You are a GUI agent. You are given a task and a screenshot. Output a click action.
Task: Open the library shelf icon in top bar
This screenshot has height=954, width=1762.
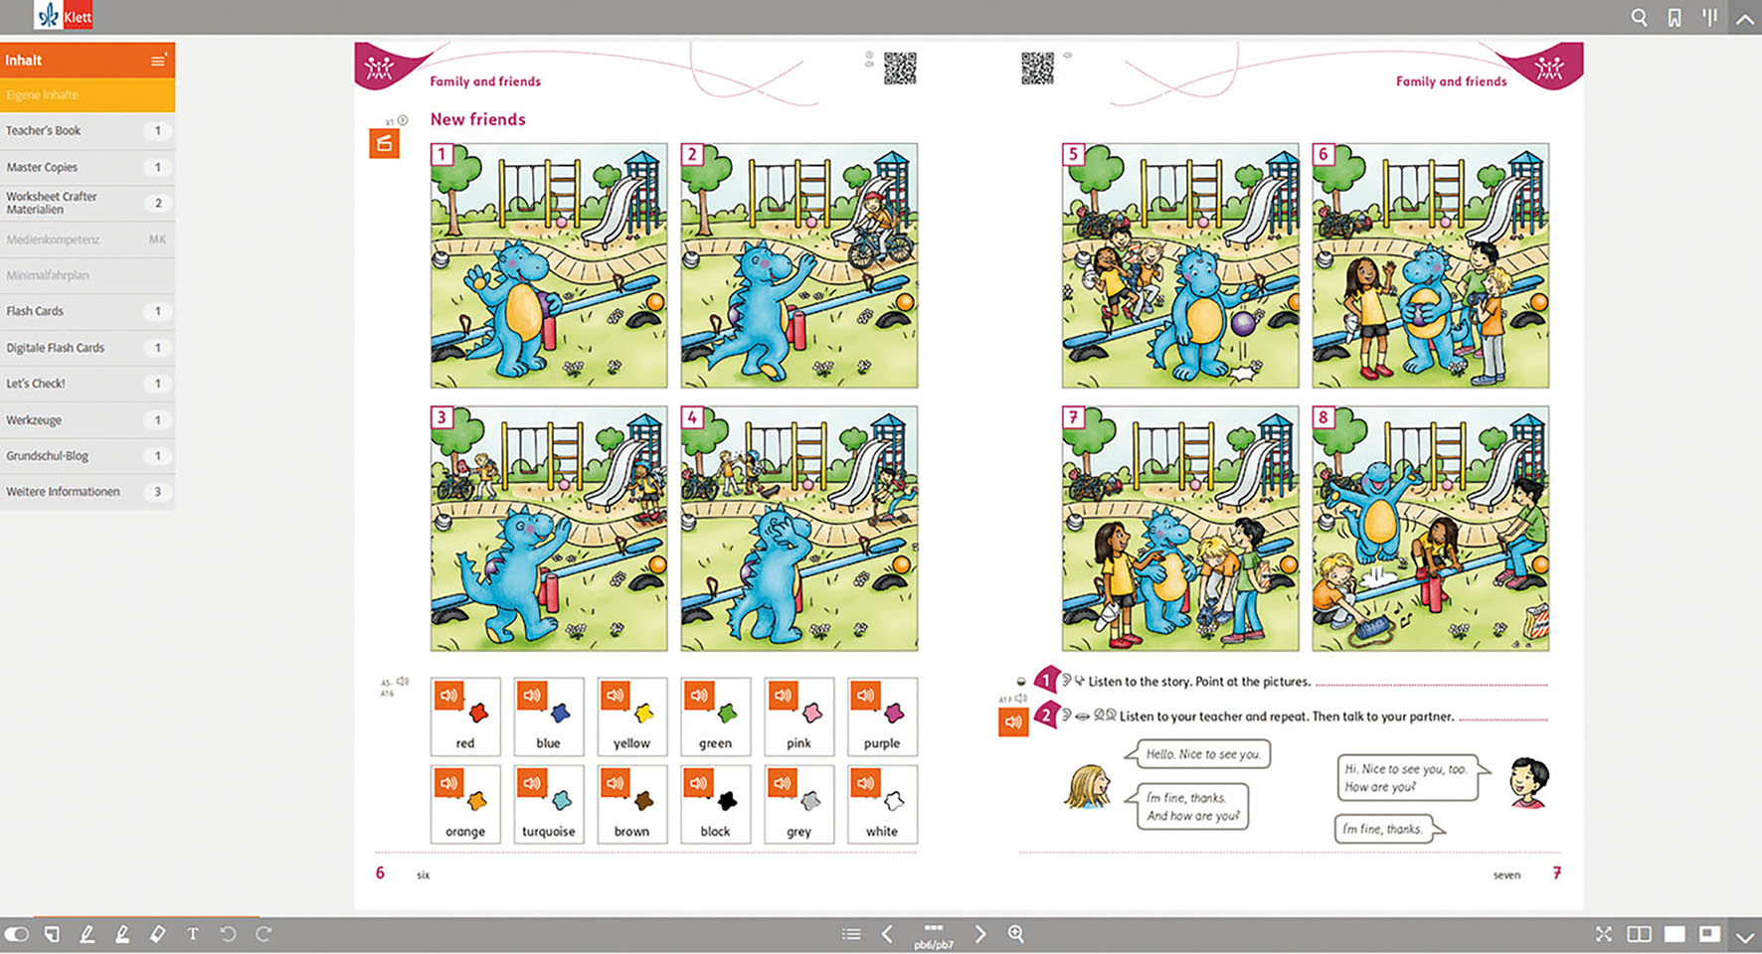1710,17
